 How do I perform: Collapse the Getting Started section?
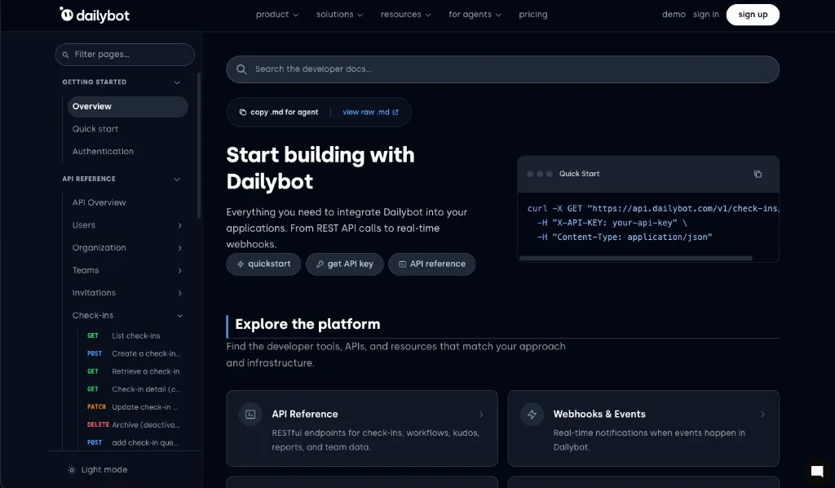(177, 82)
